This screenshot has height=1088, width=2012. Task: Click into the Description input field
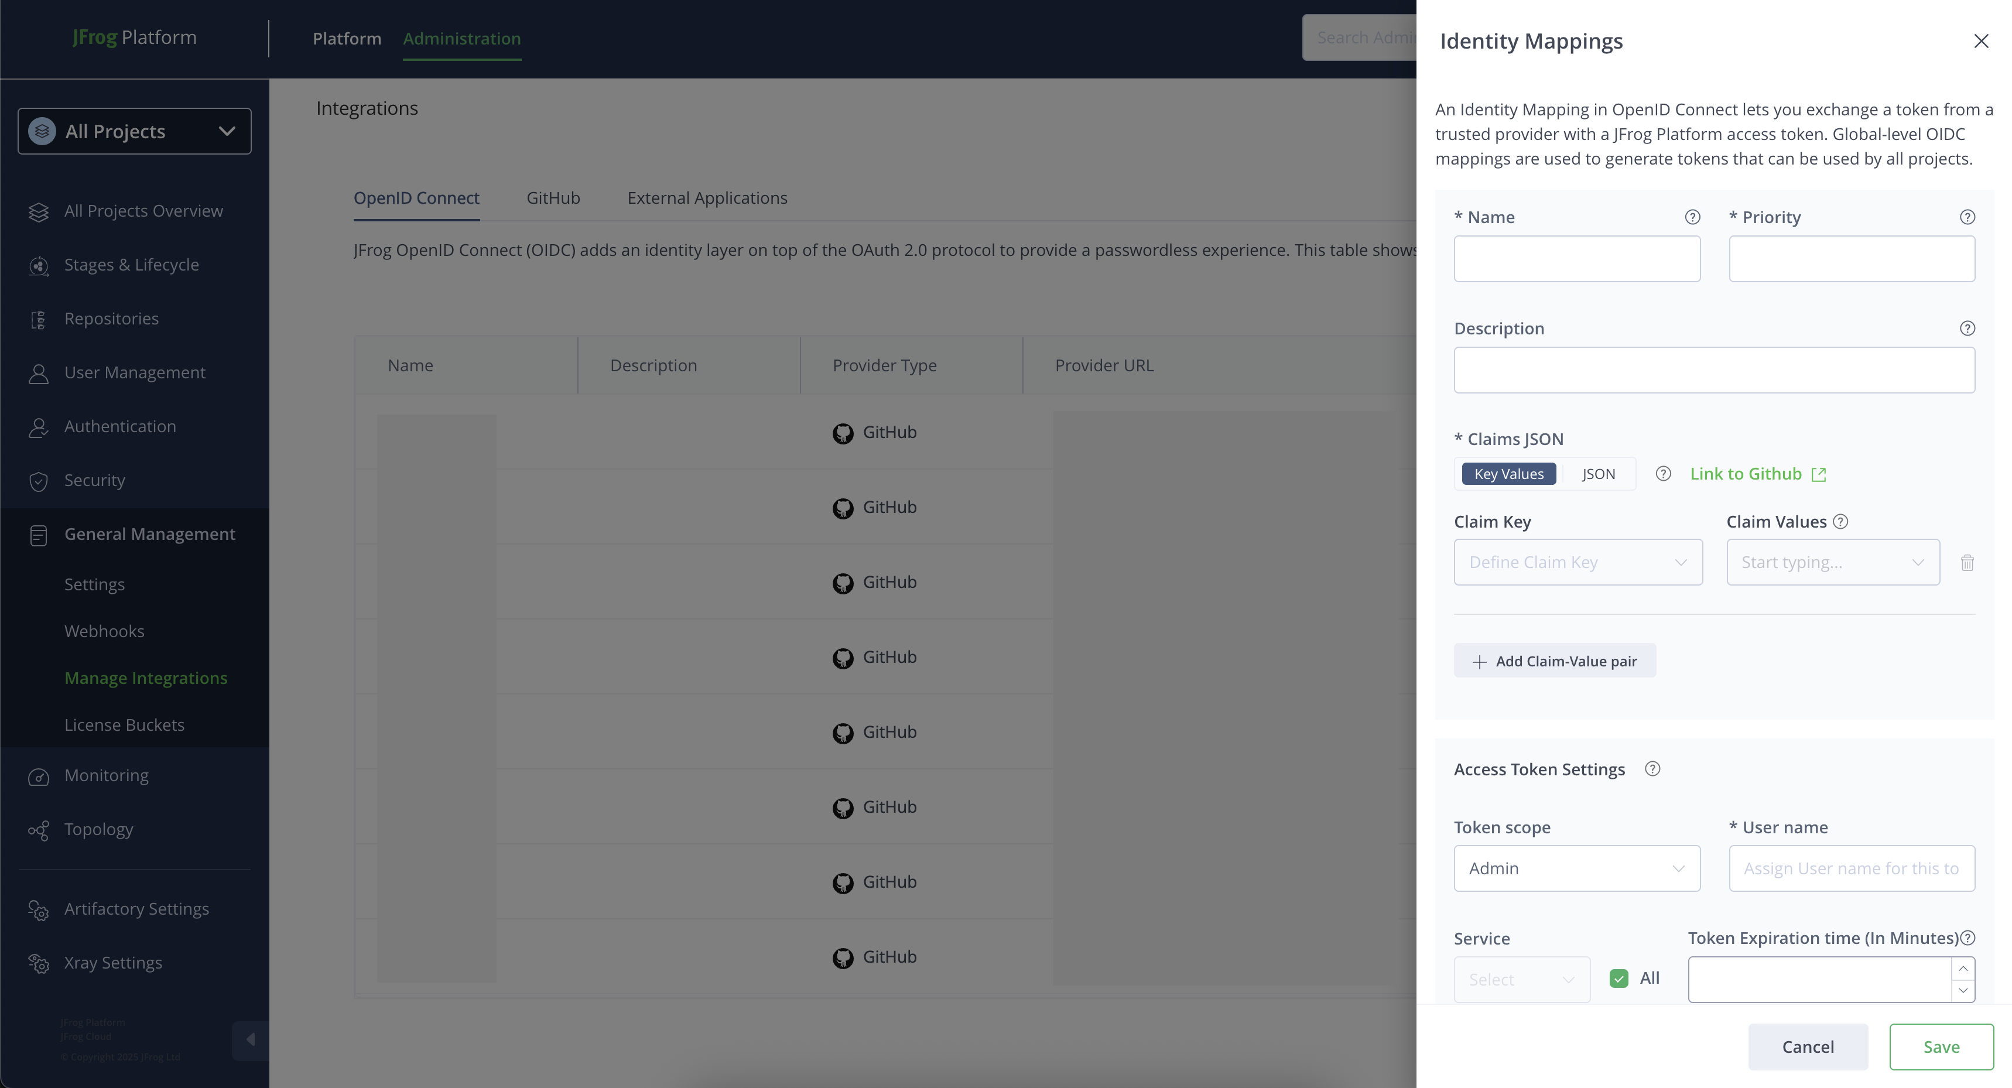click(1713, 370)
